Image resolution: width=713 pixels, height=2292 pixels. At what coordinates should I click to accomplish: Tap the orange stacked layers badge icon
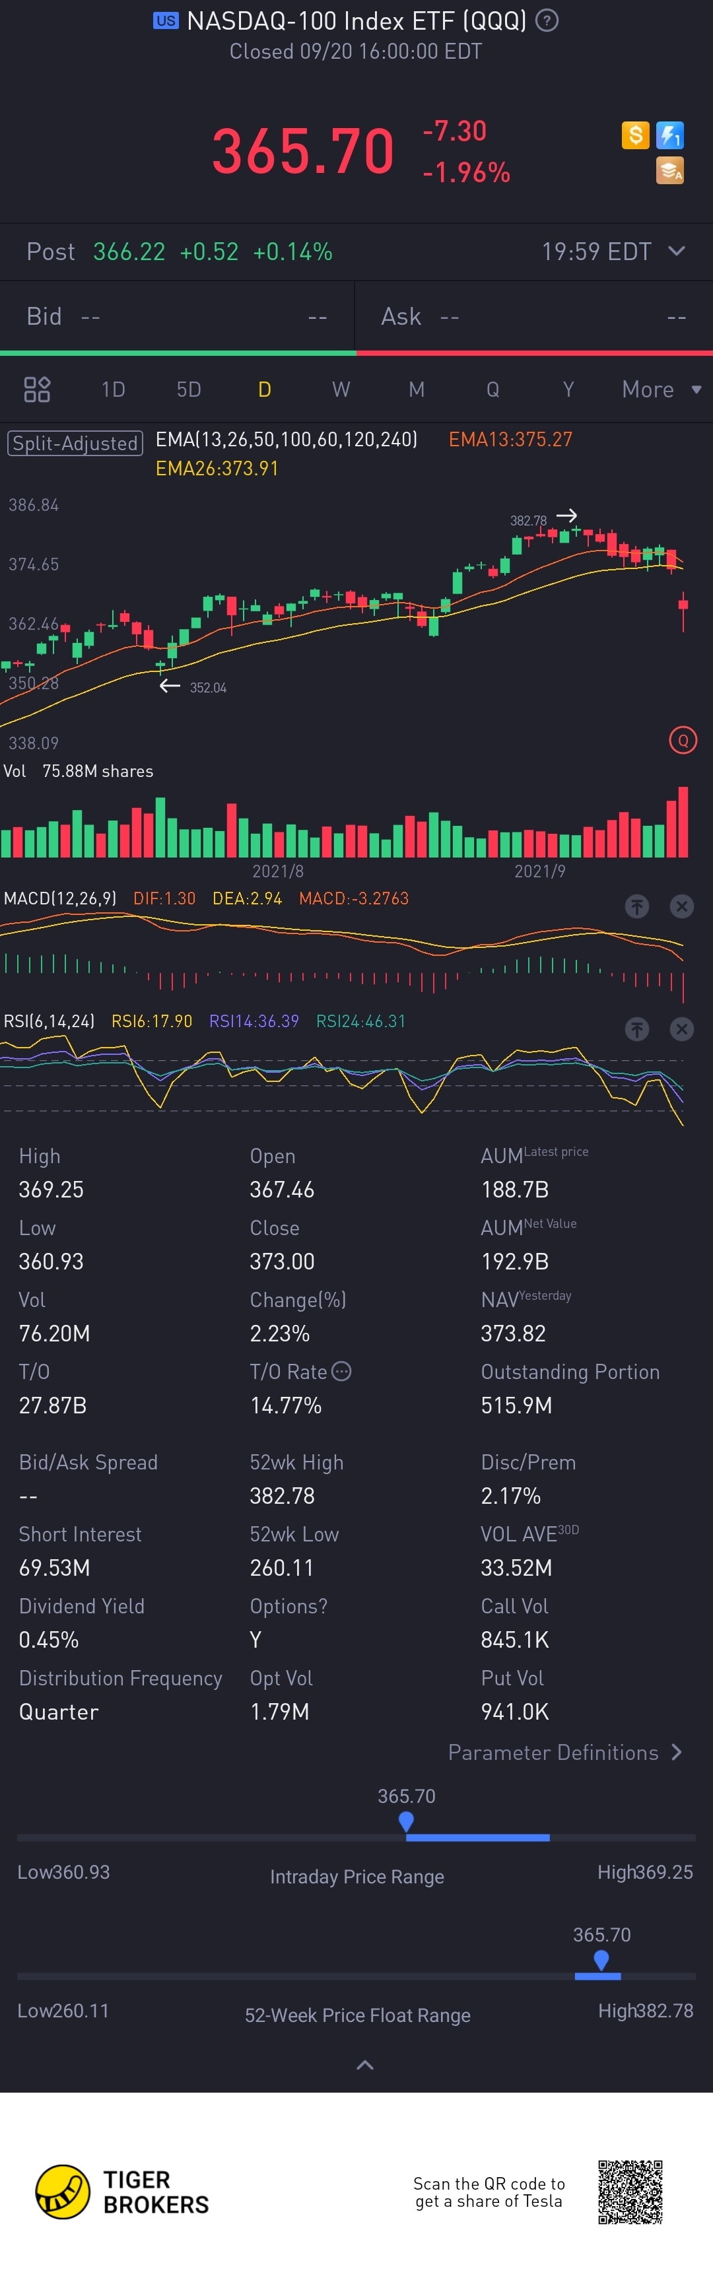669,170
